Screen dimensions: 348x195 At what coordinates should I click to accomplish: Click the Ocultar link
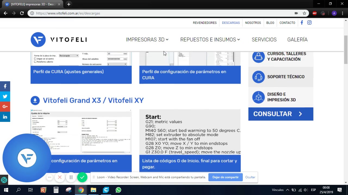coord(250,177)
